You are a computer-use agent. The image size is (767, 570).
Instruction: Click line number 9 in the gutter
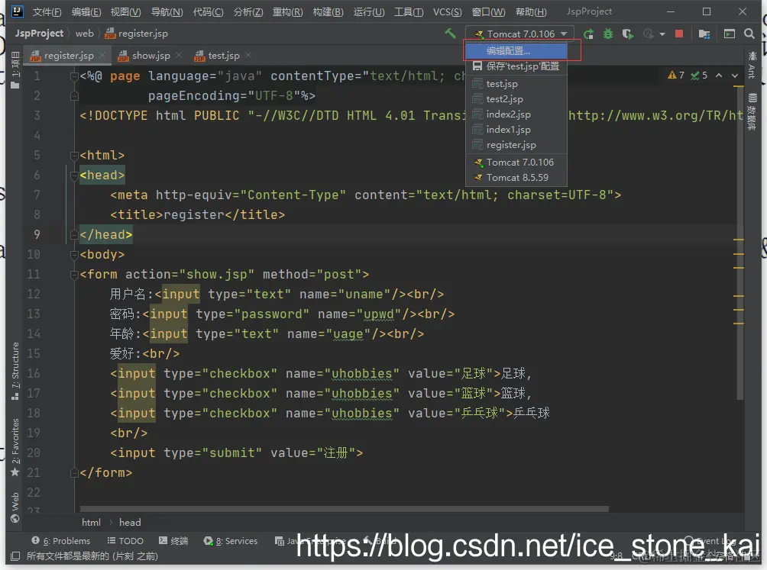point(37,234)
